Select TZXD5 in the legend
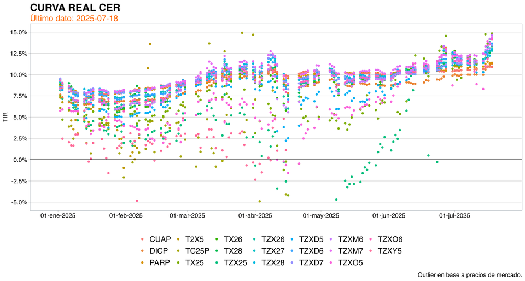Viewport: 525px width, 281px height. click(x=312, y=239)
